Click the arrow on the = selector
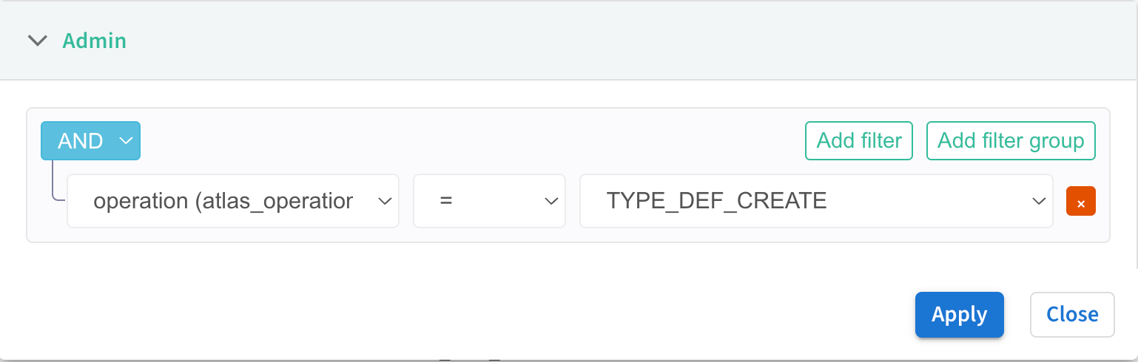1138x362 pixels. tap(551, 201)
